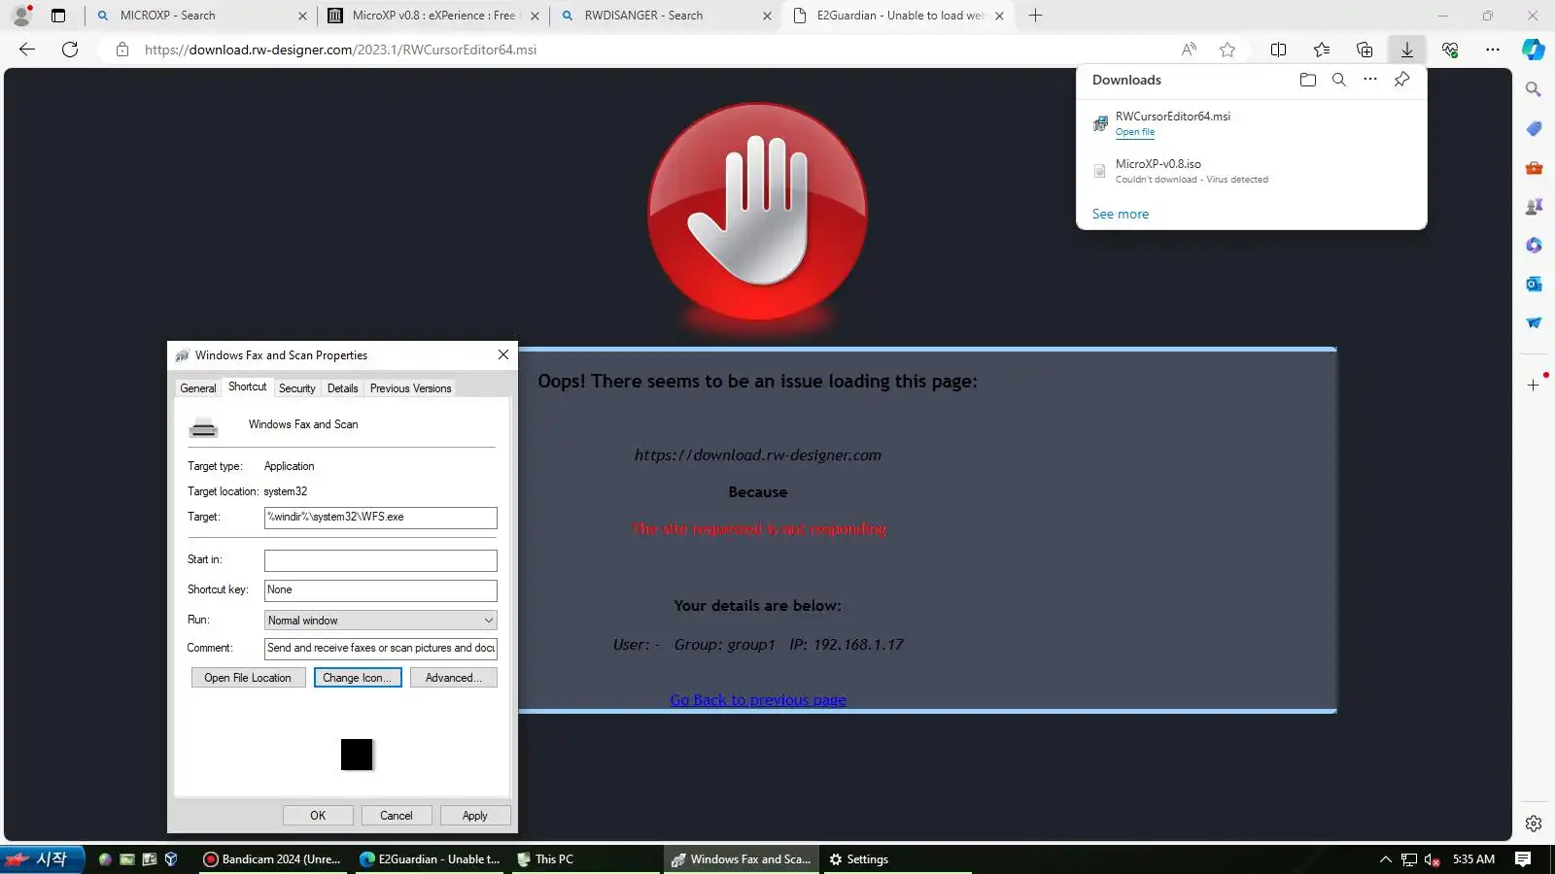The image size is (1555, 874).
Task: Open the Collections icon
Action: 1365,50
